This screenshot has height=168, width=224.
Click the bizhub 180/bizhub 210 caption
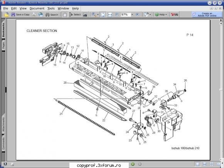(x=185, y=148)
